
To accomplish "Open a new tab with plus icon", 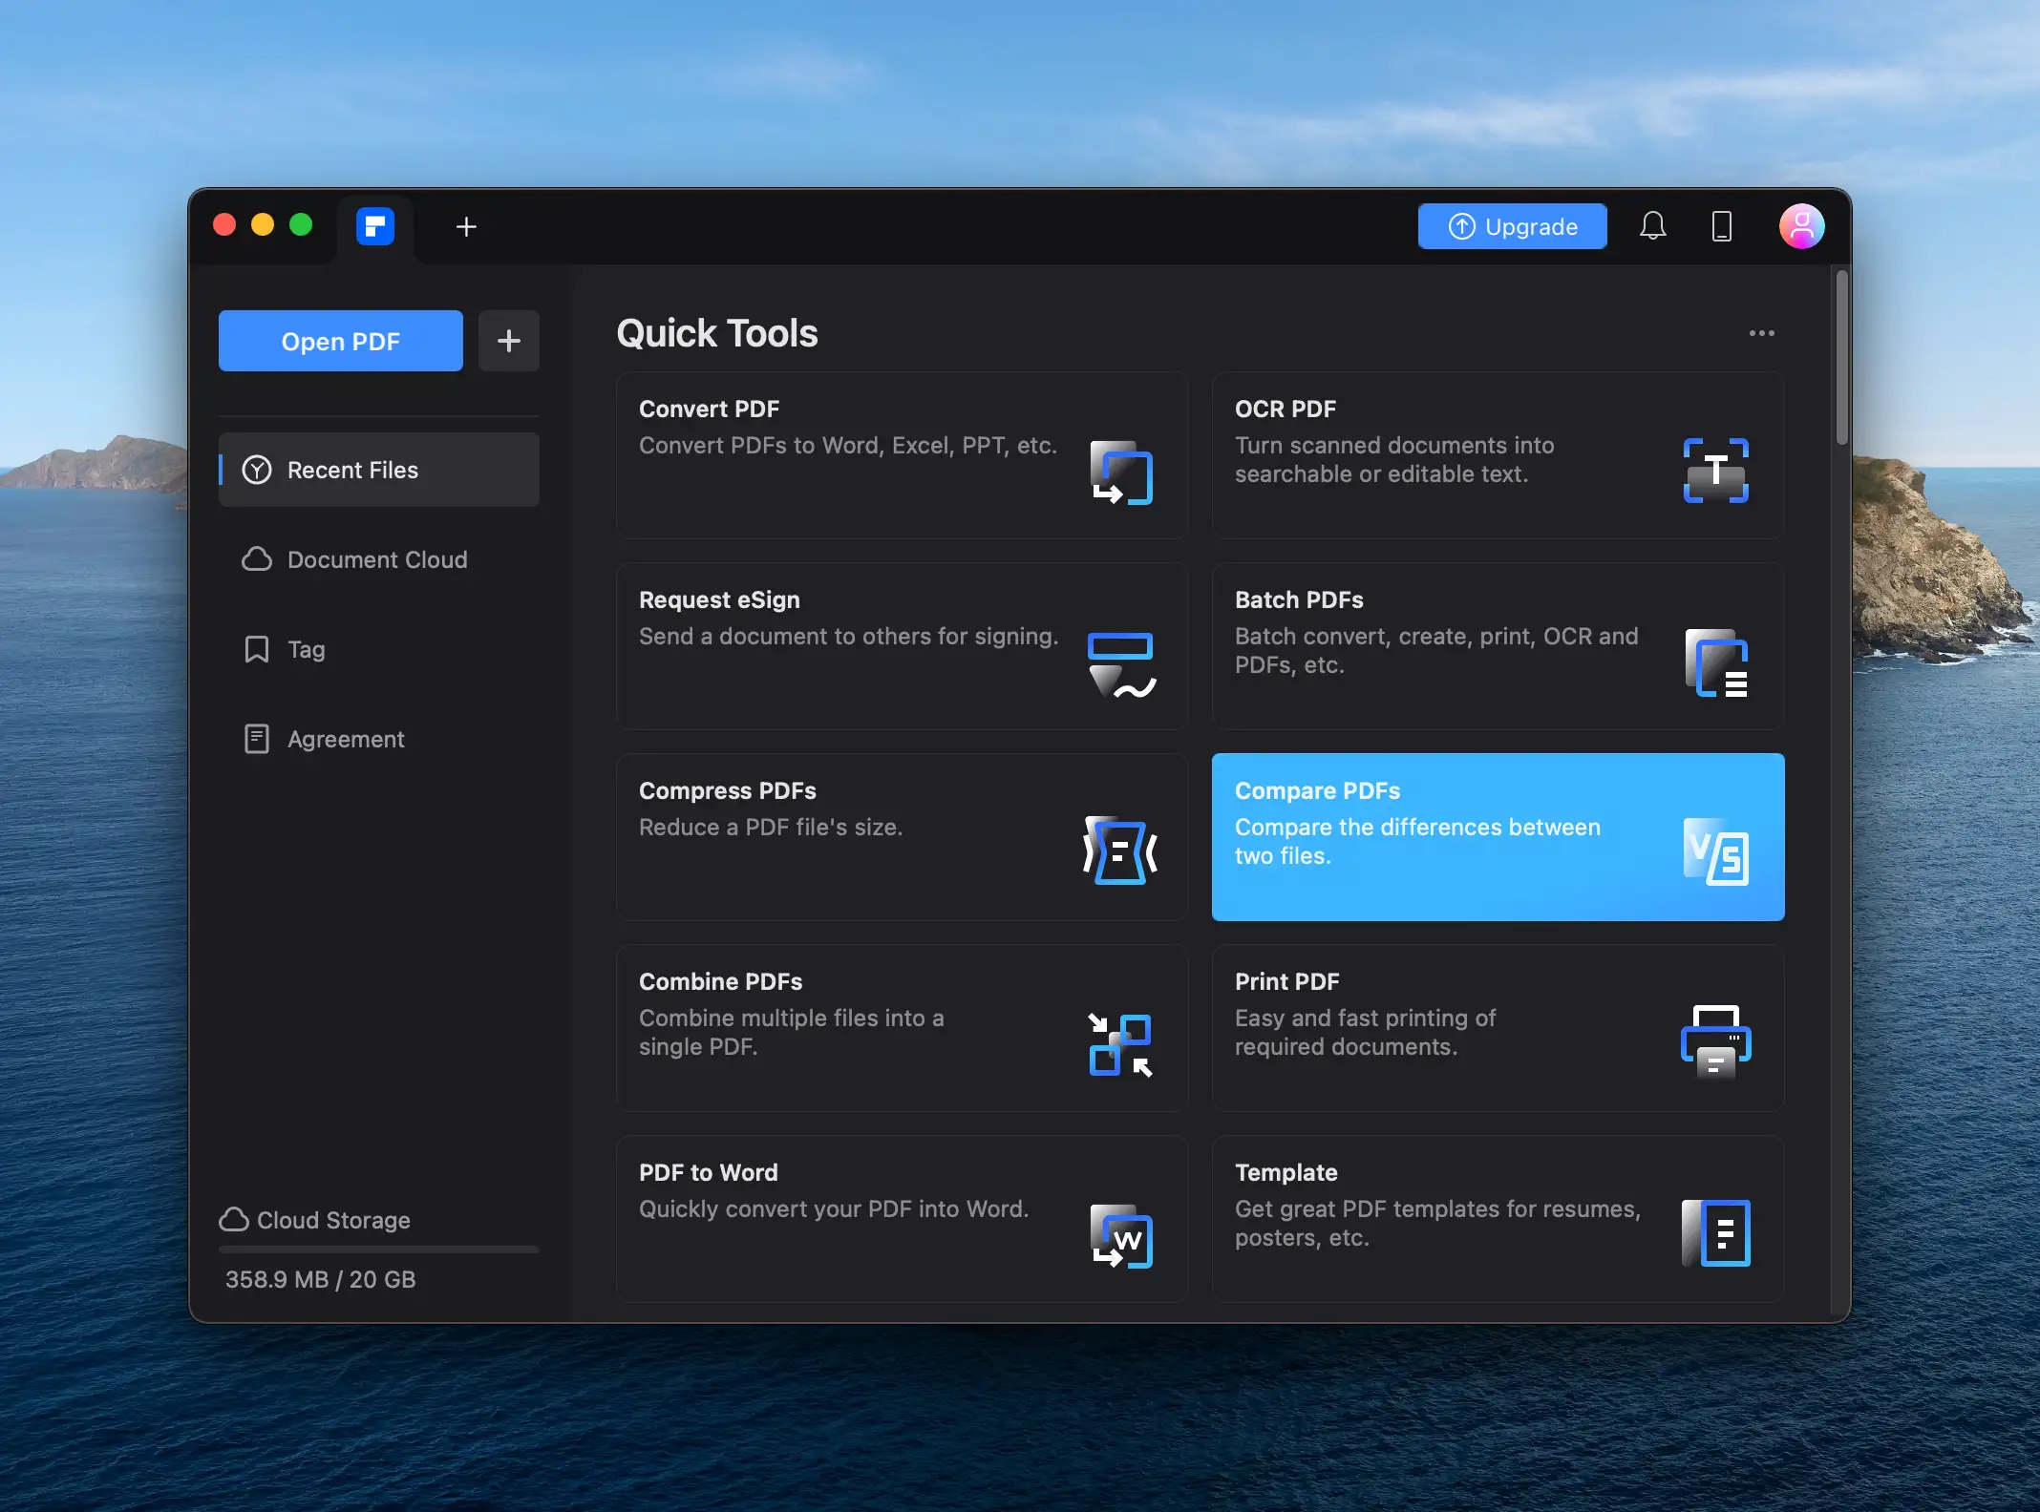I will coord(466,227).
